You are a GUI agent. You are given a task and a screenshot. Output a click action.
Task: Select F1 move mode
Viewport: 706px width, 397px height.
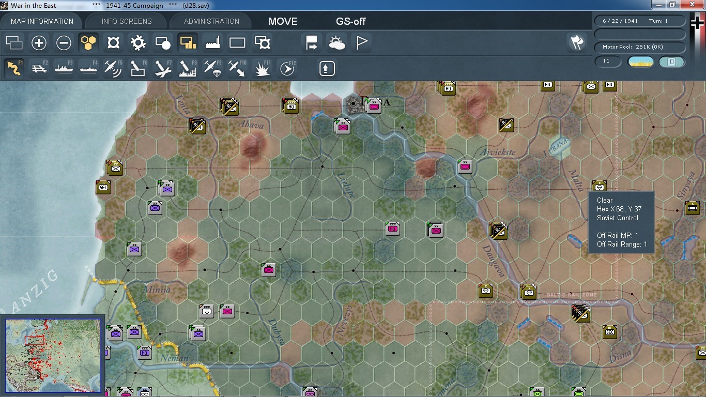tap(14, 68)
